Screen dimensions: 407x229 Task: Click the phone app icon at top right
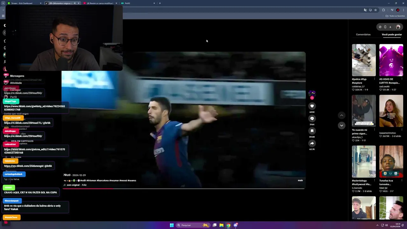[x=385, y=27]
